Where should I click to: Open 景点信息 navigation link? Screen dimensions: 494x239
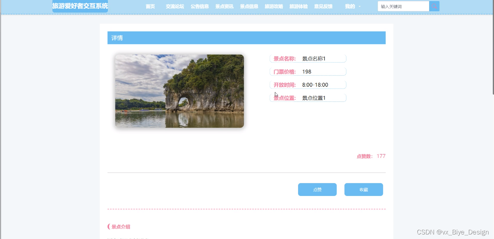(249, 6)
